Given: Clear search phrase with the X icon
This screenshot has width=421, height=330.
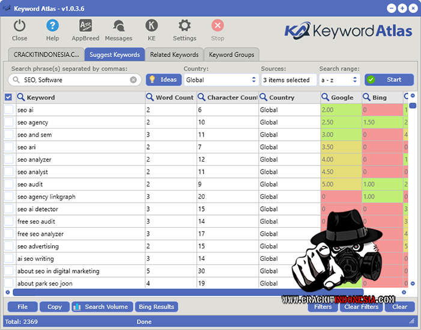Looking at the screenshot, I should [133, 80].
